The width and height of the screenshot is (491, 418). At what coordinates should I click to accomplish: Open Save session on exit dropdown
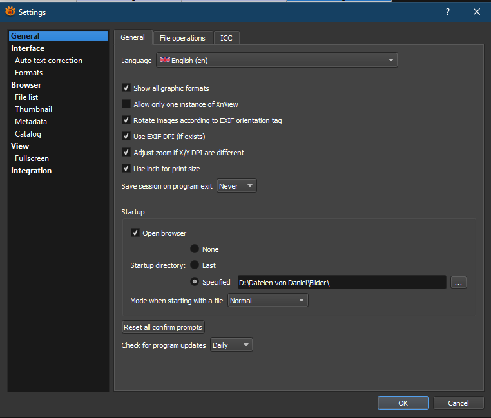(x=236, y=185)
